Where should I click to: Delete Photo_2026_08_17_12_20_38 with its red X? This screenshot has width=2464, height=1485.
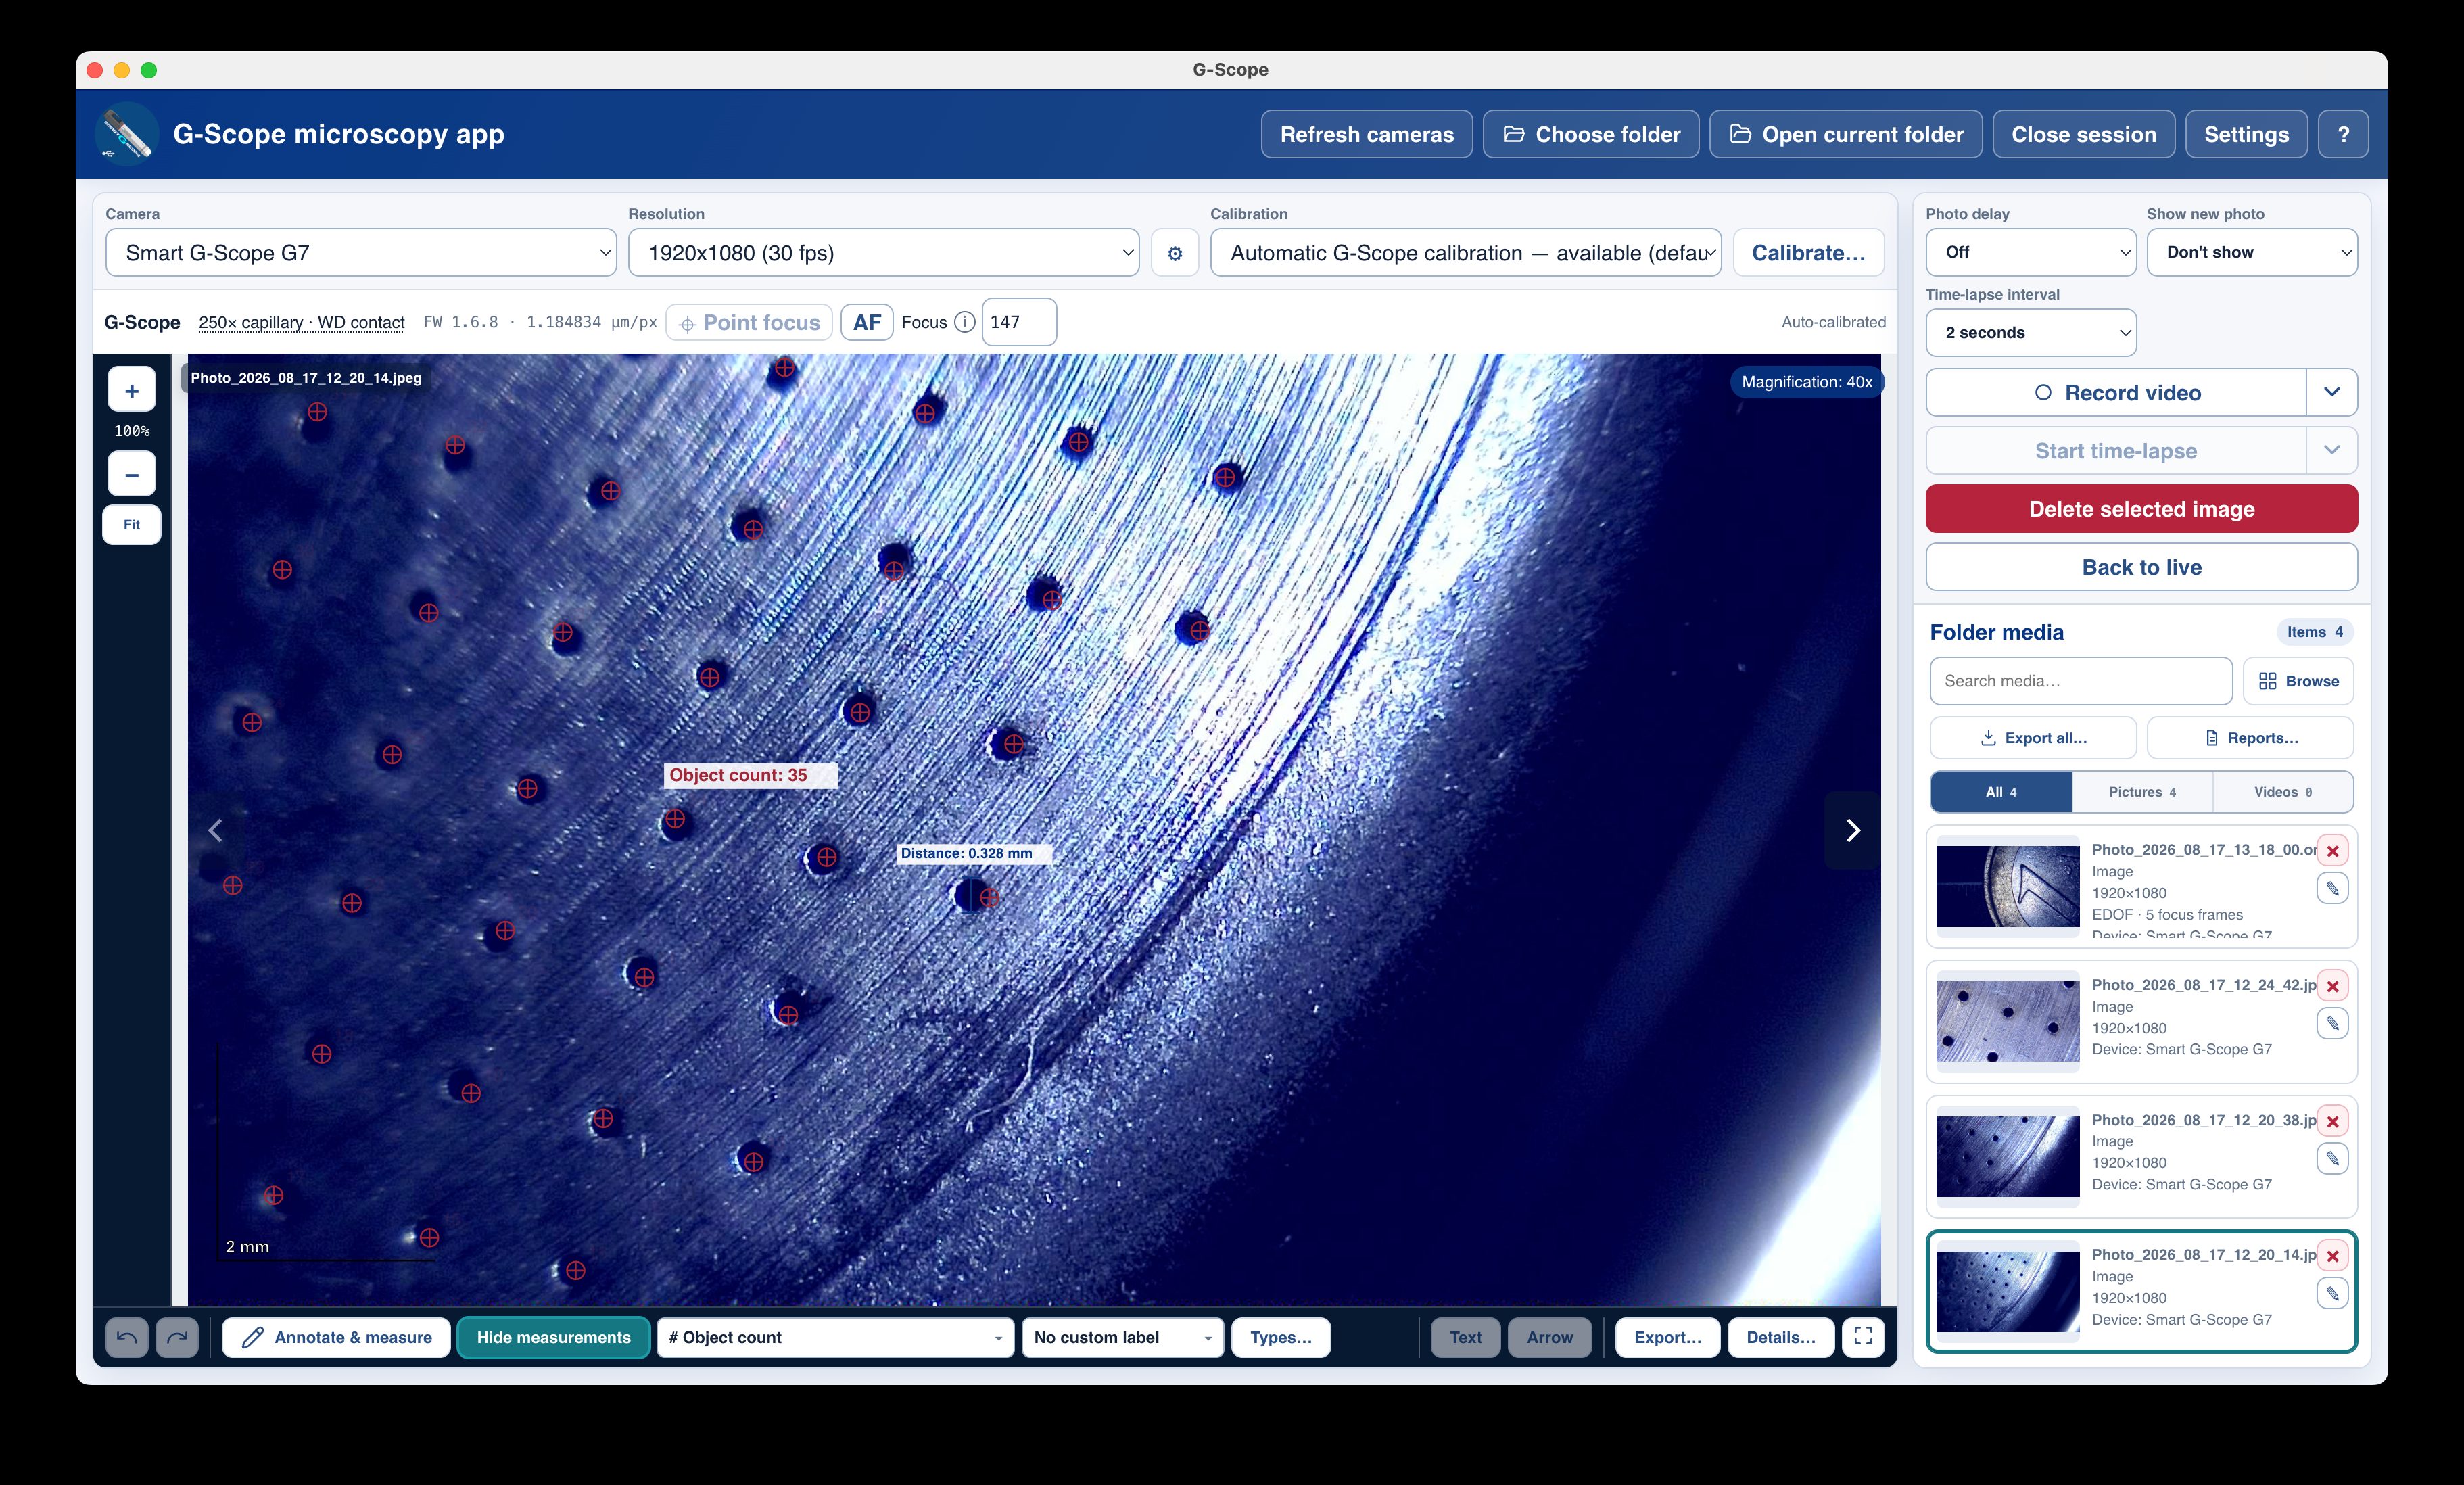tap(2332, 1121)
